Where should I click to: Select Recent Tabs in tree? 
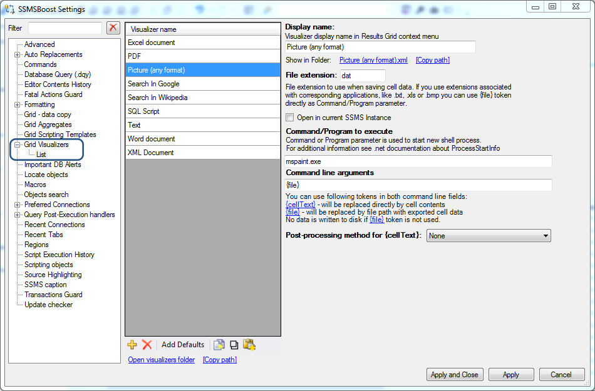[44, 235]
